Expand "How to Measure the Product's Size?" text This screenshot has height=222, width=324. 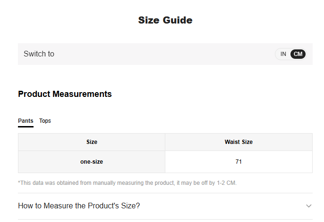coord(79,206)
